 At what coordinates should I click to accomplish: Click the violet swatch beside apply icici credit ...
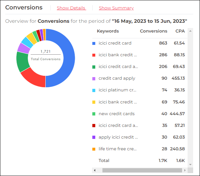click(94, 137)
